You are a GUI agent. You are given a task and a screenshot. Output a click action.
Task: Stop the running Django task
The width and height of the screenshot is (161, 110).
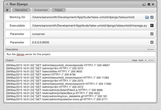click(x=149, y=4)
